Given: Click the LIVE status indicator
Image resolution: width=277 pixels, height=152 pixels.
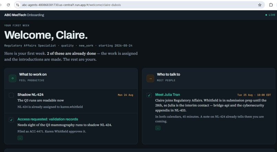Looking at the screenshot, I should pos(270,15).
